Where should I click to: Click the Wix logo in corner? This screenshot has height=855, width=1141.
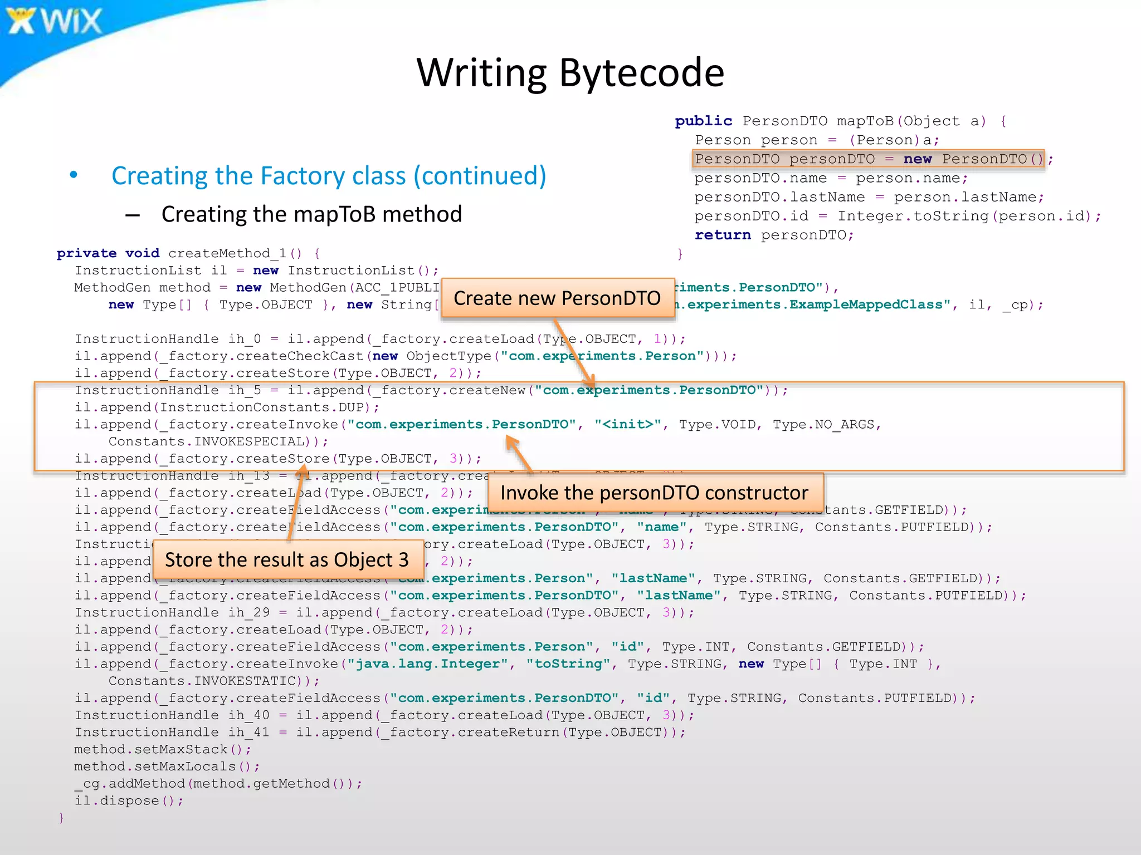pos(55,21)
